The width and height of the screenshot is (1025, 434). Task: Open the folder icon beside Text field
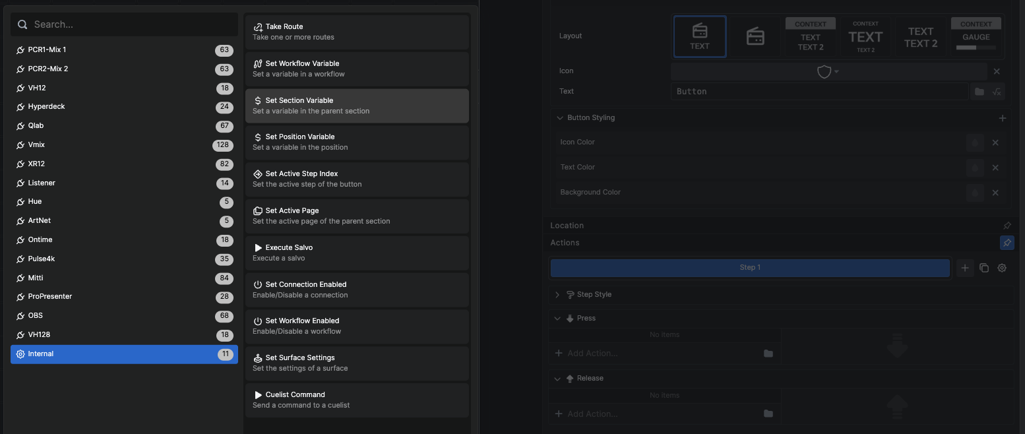pyautogui.click(x=979, y=92)
